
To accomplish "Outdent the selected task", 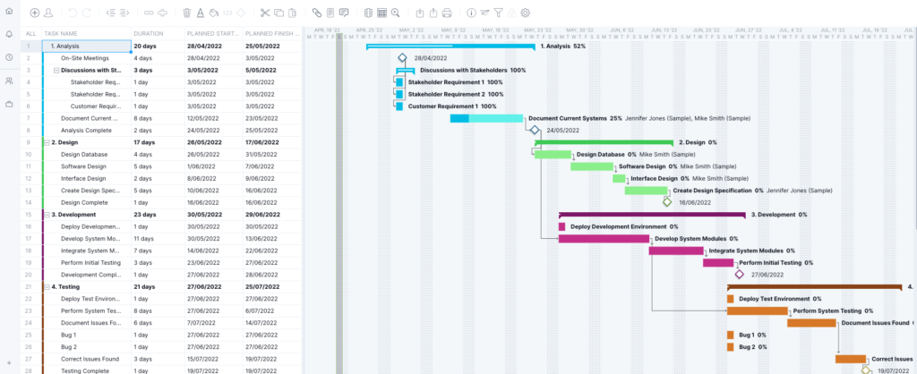I will pyautogui.click(x=111, y=13).
